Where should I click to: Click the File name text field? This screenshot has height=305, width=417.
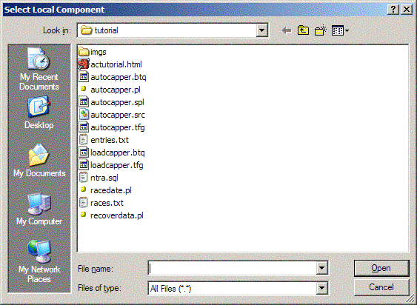[x=233, y=268]
